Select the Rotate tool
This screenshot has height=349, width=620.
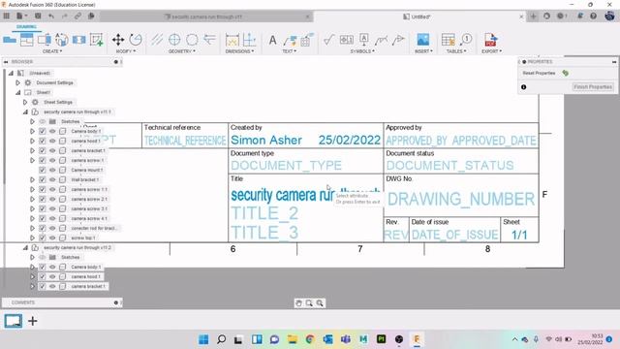point(136,40)
